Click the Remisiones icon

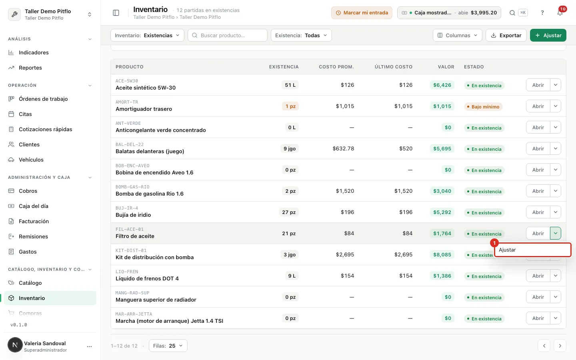11,236
